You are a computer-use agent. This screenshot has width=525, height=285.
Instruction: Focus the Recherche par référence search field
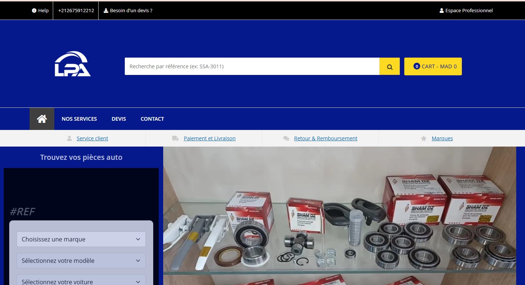coord(252,66)
